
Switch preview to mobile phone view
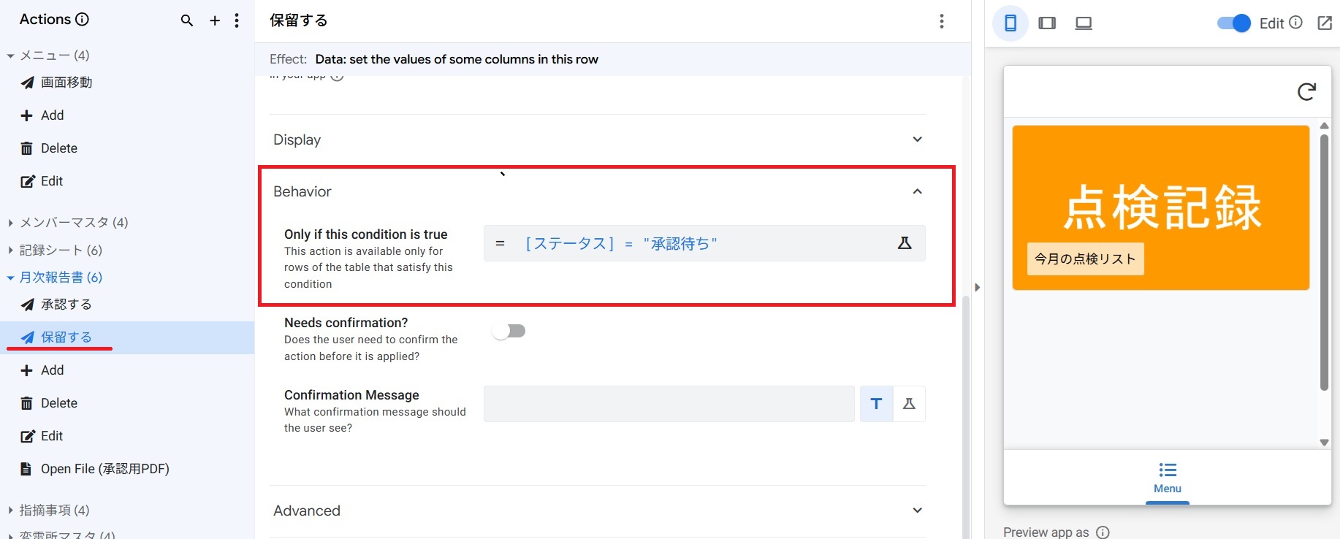click(1010, 23)
